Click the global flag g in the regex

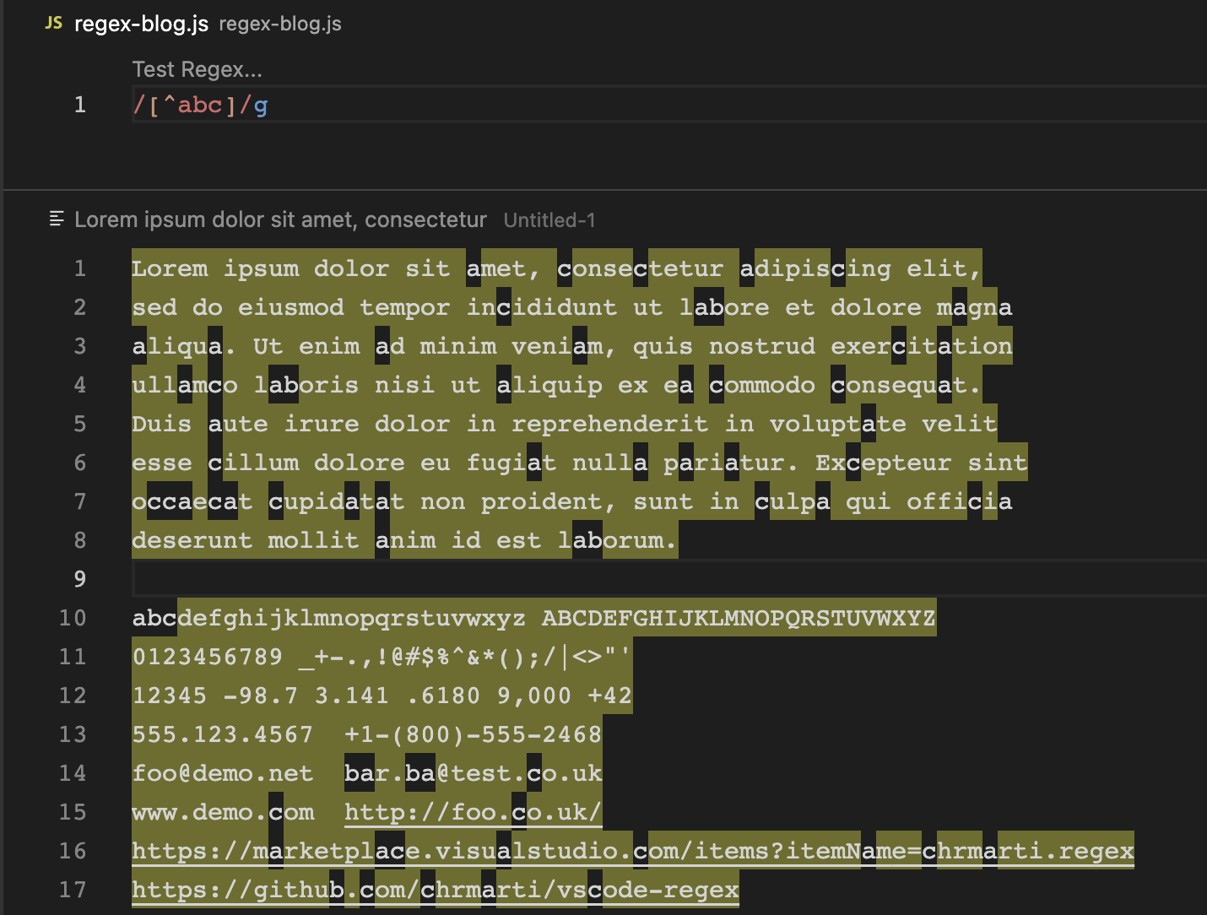(262, 105)
